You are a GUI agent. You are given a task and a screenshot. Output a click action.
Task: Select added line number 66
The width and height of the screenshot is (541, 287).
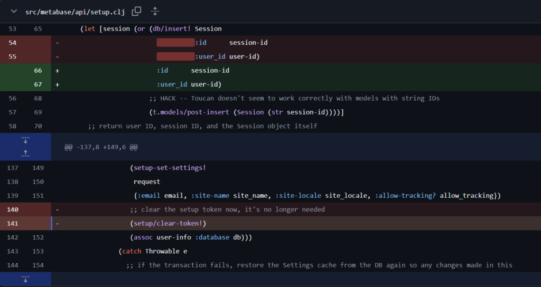pos(38,70)
